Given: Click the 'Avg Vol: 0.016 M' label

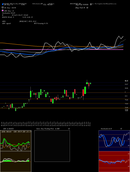Looking at the screenshot, I should [83, 5].
